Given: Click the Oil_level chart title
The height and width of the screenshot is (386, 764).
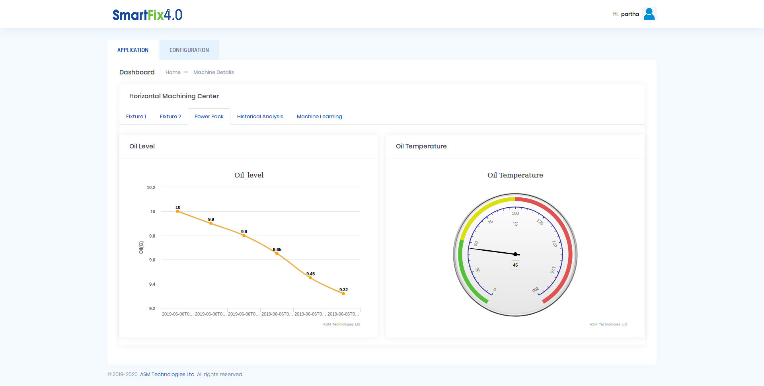Looking at the screenshot, I should coord(249,175).
